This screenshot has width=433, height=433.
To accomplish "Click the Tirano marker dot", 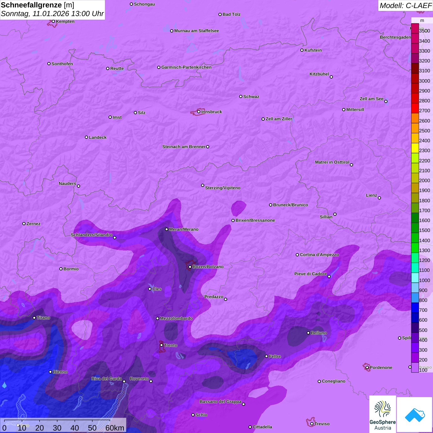I will [34, 318].
